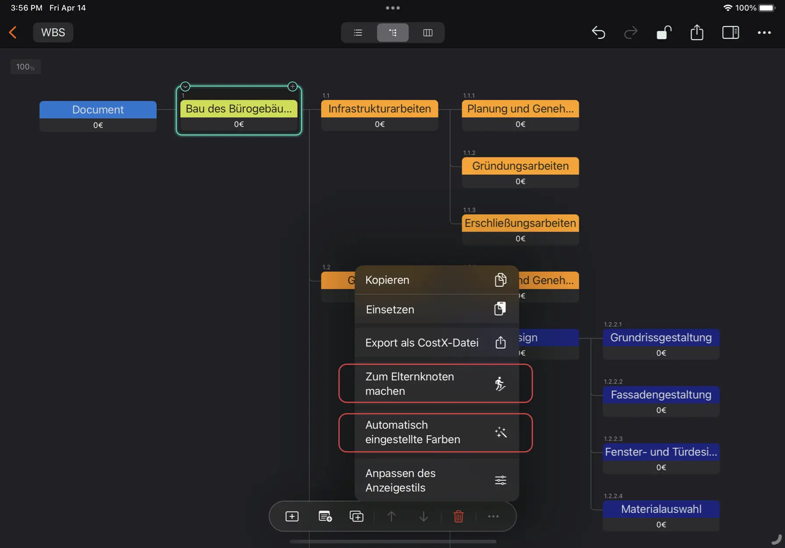Open the top-right more options menu
785x548 pixels.
(764, 32)
